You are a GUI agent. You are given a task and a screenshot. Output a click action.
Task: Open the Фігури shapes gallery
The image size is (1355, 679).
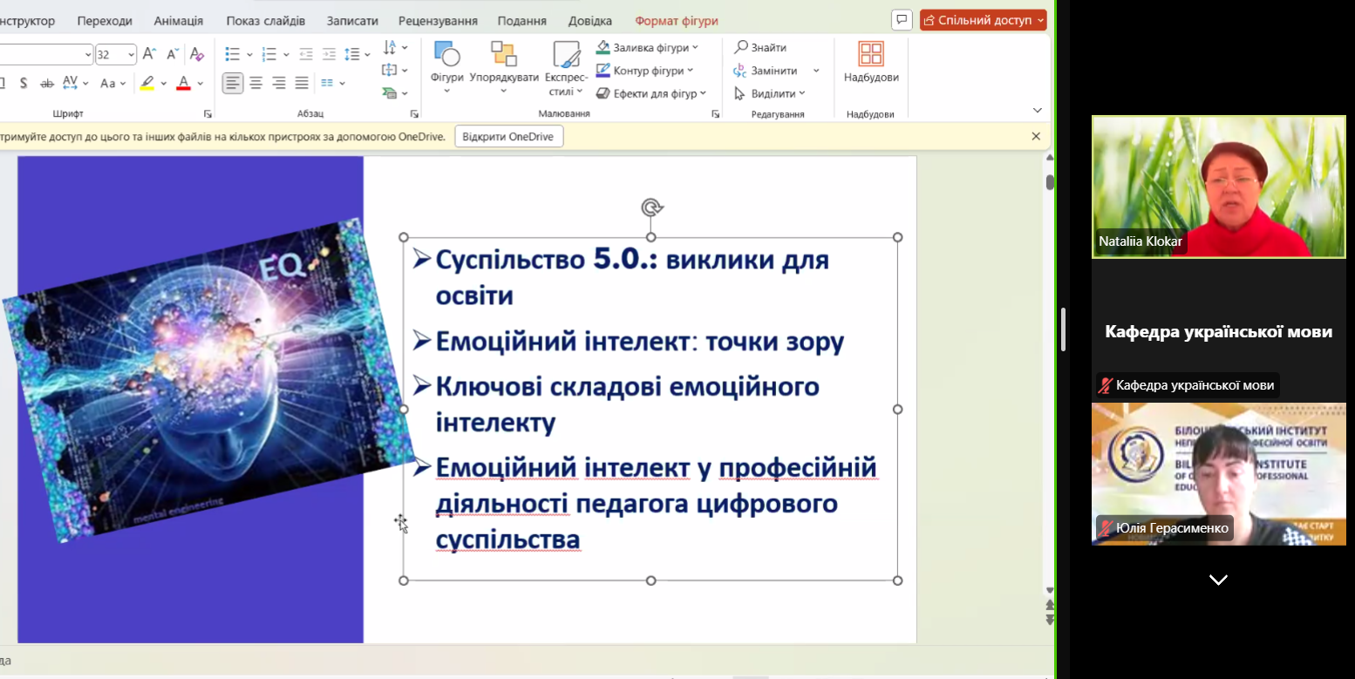coord(446,61)
